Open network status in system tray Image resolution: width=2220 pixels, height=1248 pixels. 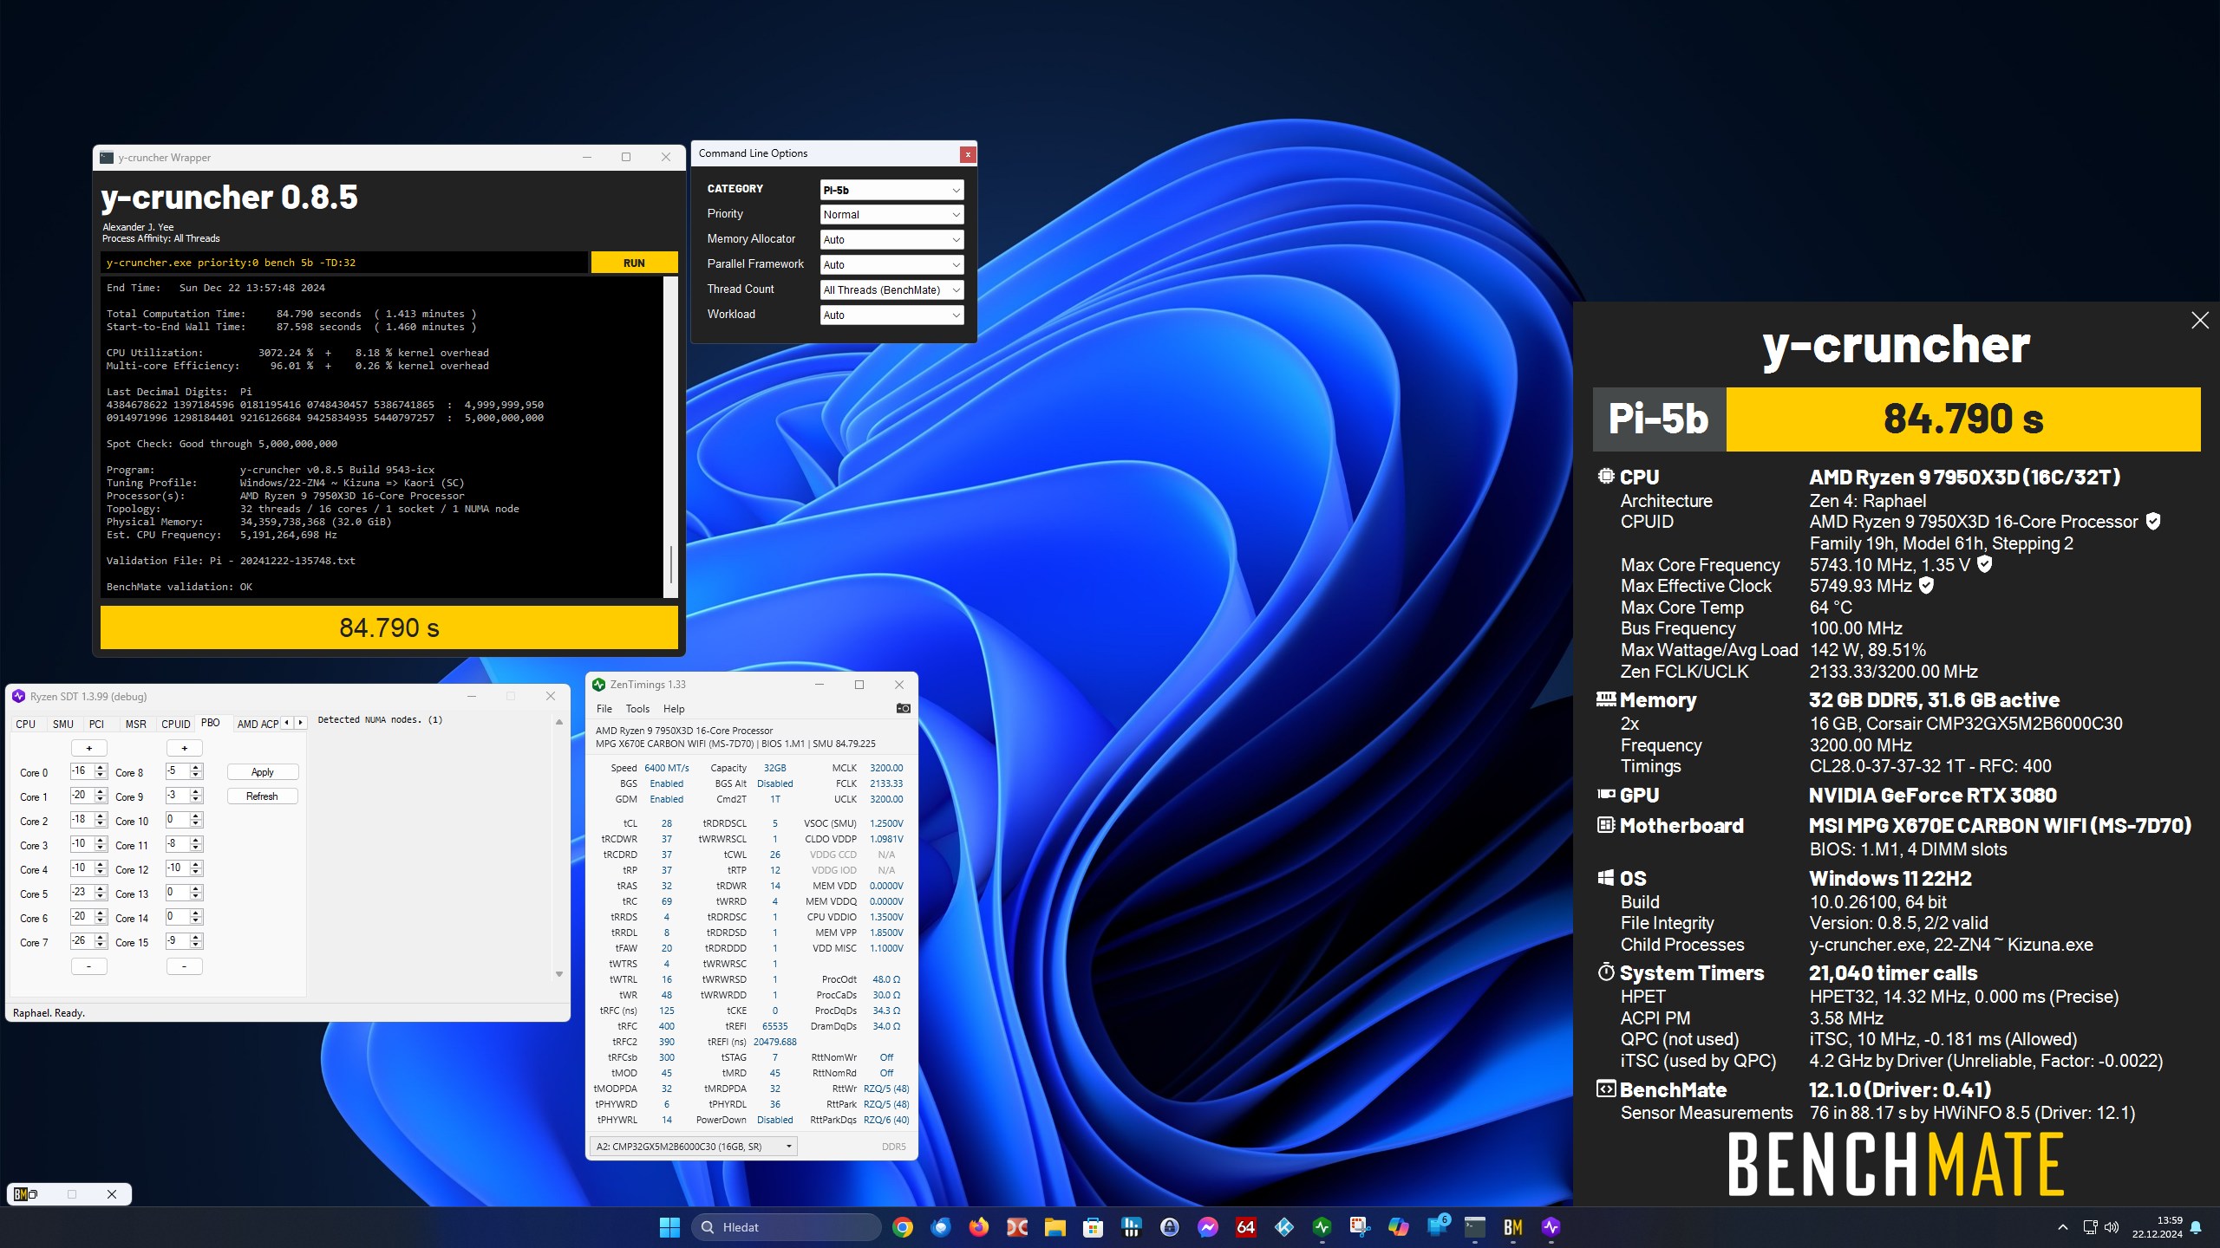pos(2090,1227)
